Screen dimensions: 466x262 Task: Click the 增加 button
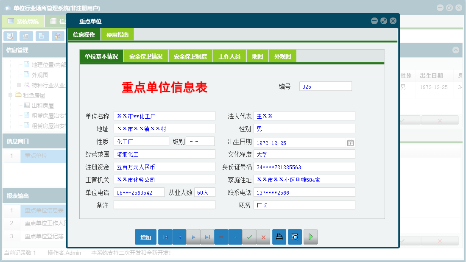pos(145,237)
